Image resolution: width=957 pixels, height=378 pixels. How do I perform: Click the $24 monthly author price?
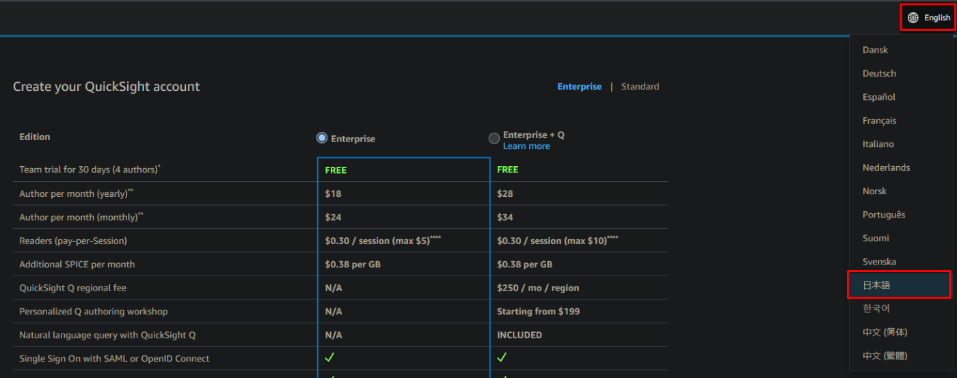tap(333, 217)
